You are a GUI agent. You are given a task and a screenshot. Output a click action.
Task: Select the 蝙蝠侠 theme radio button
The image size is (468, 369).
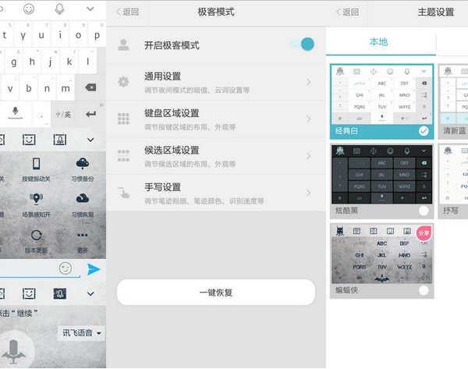[x=424, y=290]
